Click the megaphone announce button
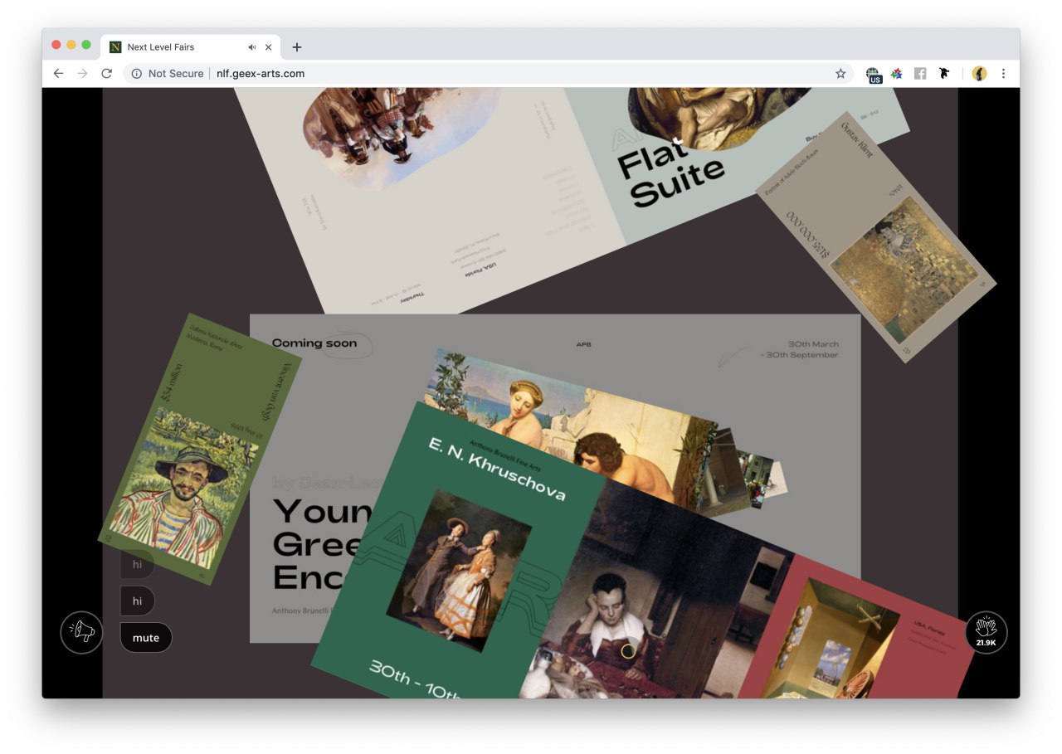The image size is (1062, 754). pos(81,632)
